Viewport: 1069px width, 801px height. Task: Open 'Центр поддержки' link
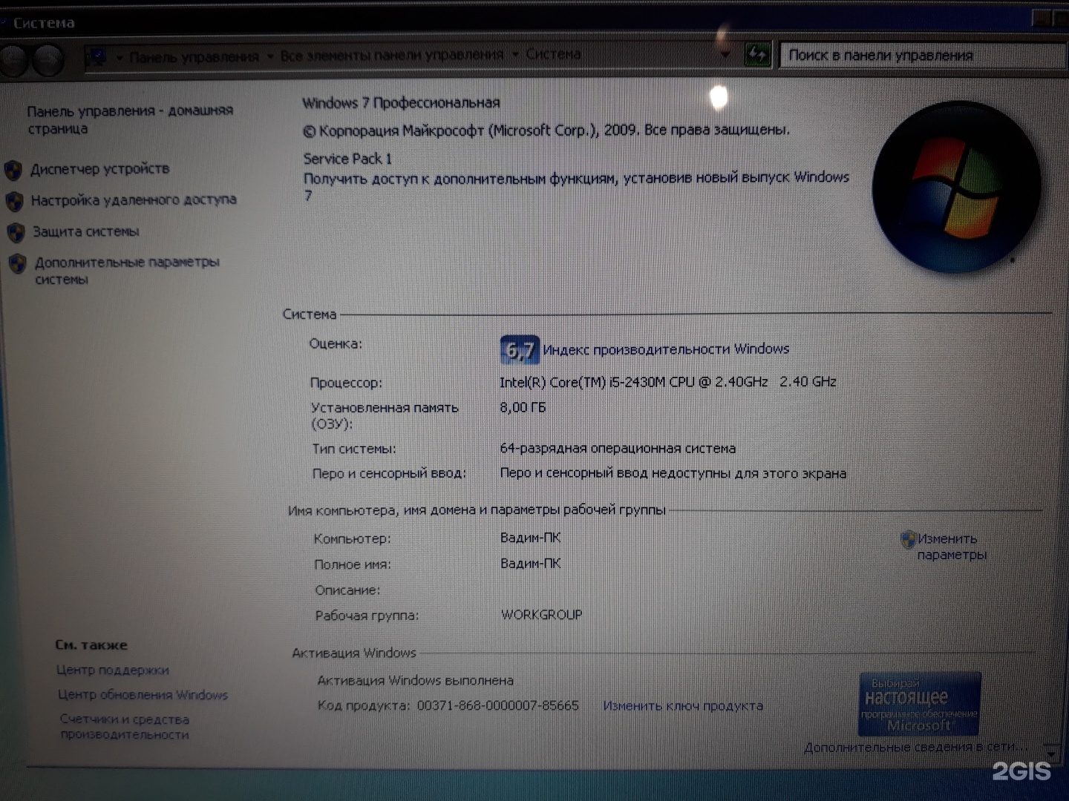pos(113,670)
